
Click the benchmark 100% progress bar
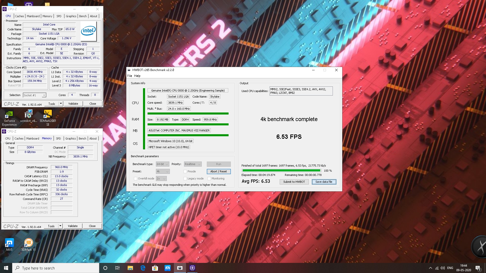pyautogui.click(x=281, y=171)
